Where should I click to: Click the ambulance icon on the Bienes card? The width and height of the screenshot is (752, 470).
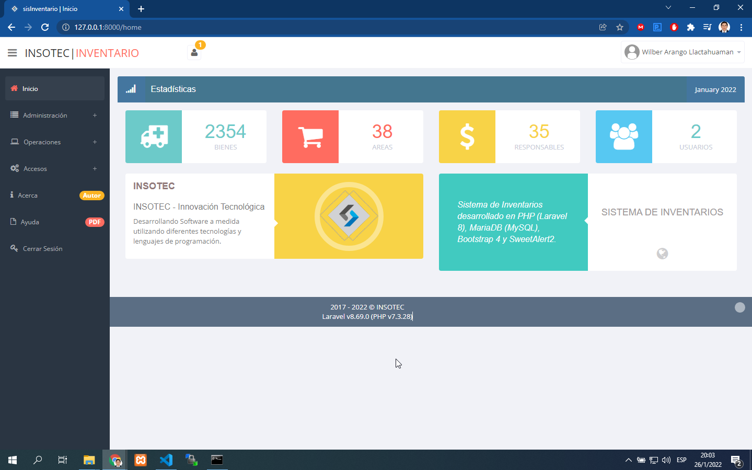tap(154, 136)
